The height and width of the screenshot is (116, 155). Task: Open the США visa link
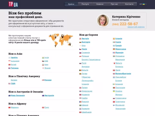[13, 83]
